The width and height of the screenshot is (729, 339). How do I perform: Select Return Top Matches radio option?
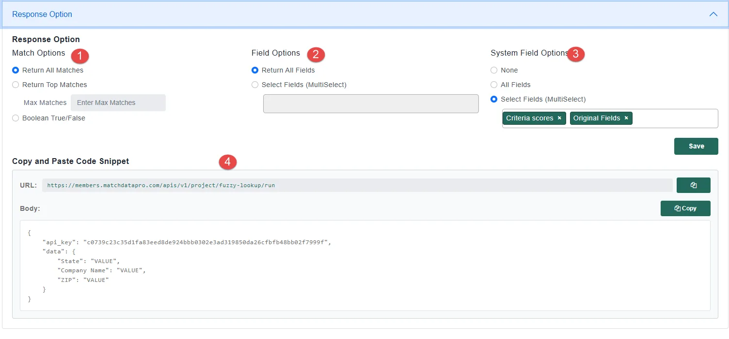click(x=16, y=85)
